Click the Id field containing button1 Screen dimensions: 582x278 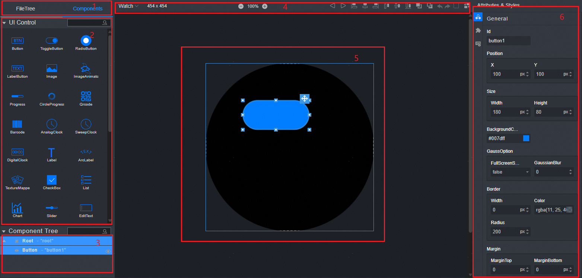click(x=508, y=41)
